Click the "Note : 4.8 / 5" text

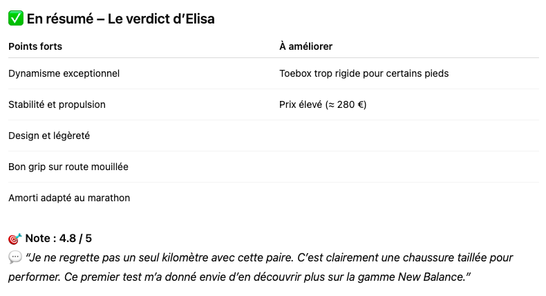[59, 239]
